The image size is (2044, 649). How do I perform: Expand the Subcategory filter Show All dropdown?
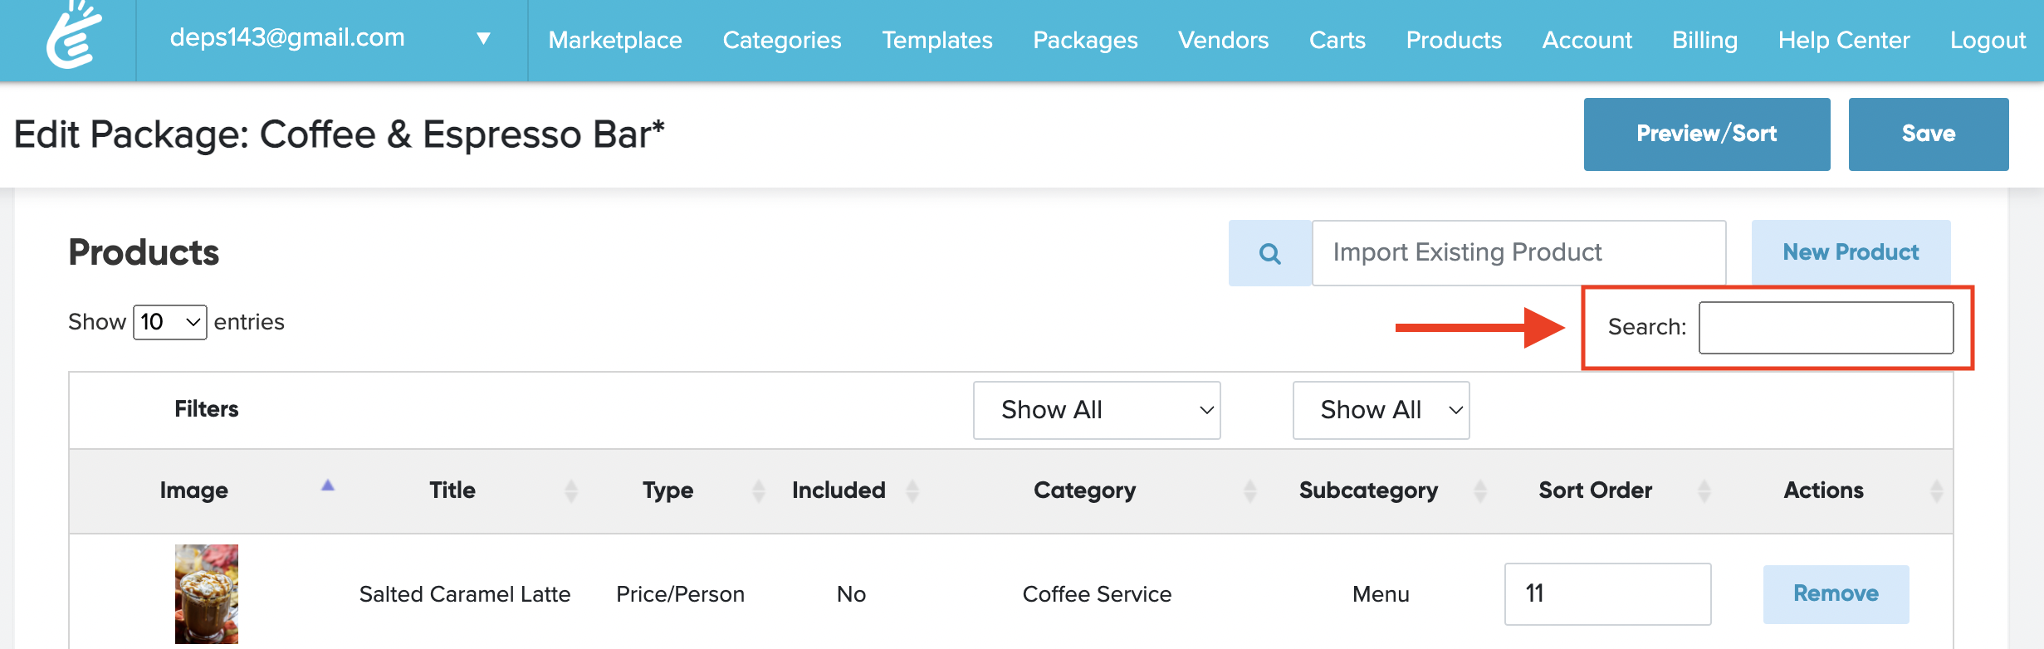click(x=1381, y=410)
